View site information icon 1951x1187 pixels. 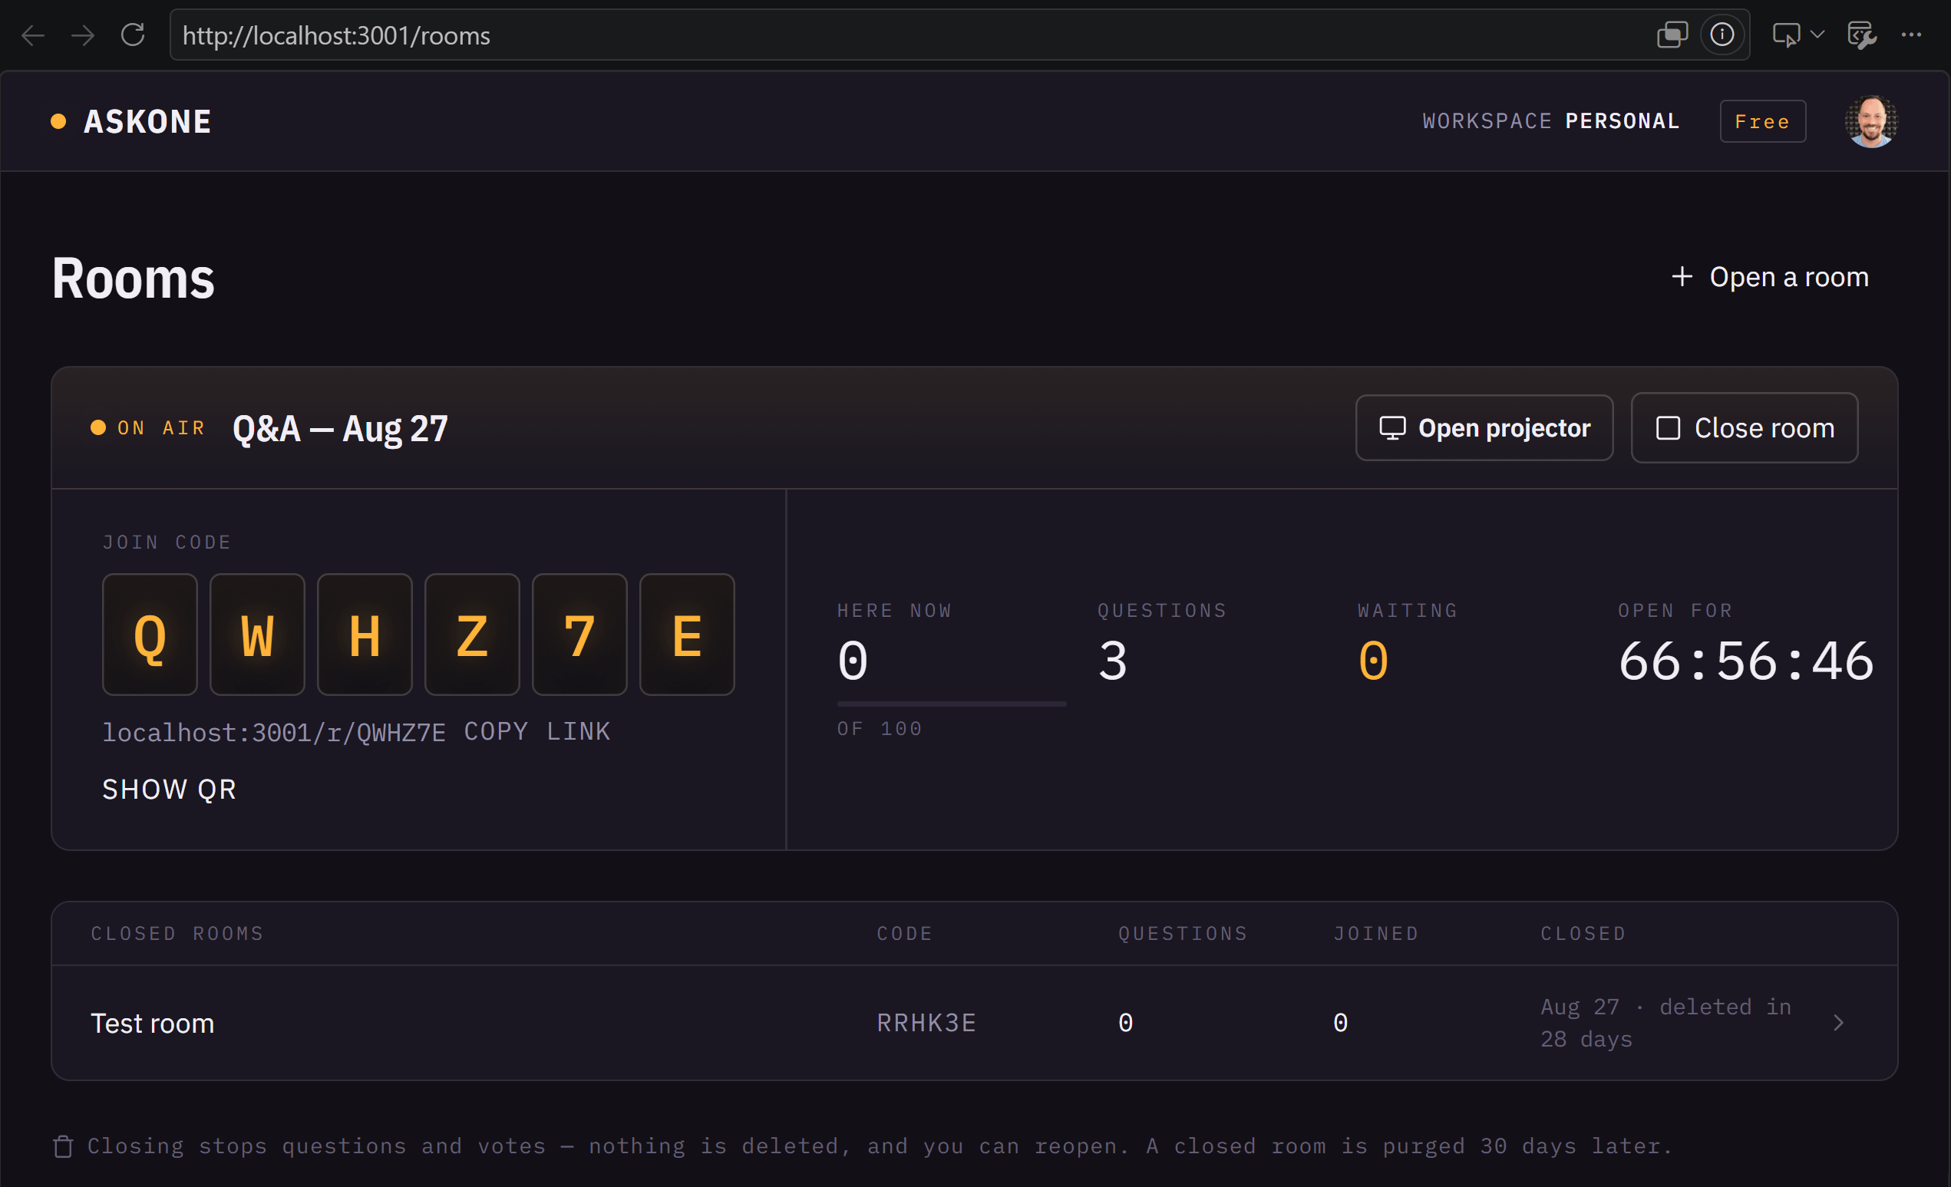click(1722, 35)
